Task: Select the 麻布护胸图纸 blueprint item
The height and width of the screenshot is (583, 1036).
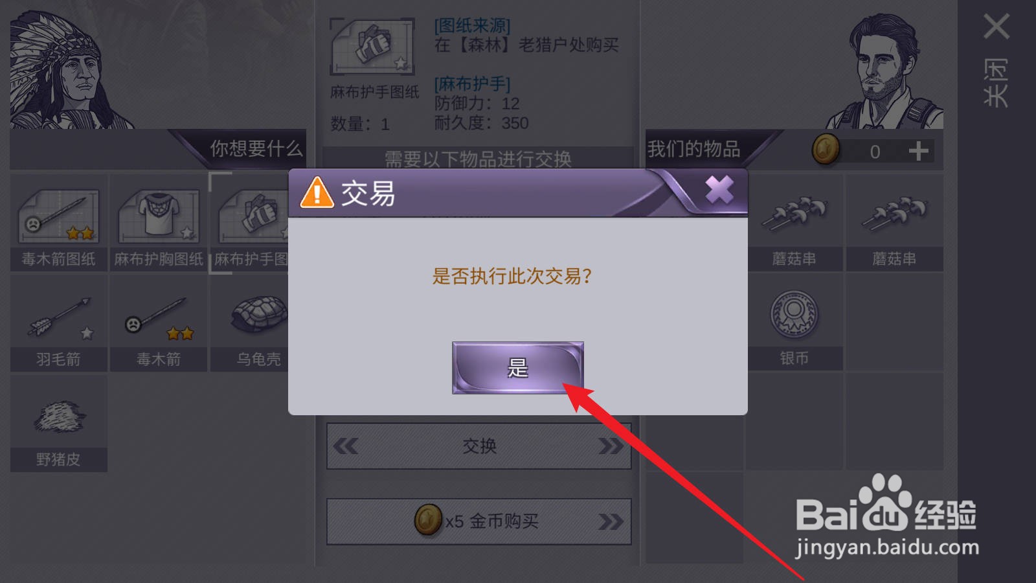Action: coord(159,222)
